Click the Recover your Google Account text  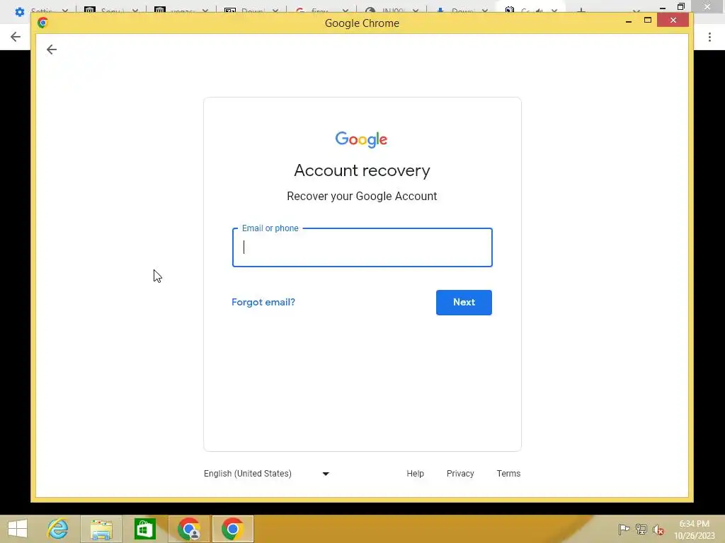pyautogui.click(x=362, y=197)
